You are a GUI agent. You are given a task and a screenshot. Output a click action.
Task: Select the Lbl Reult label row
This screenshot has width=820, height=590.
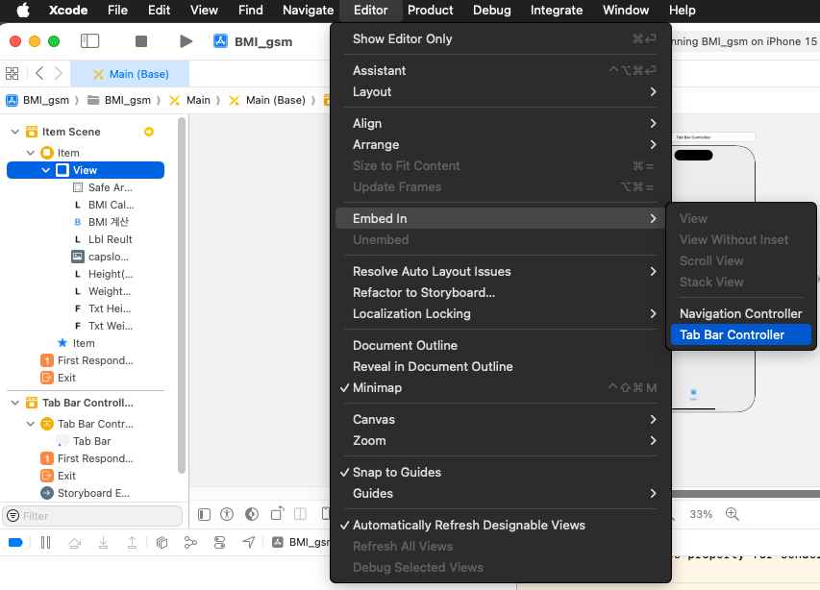coord(103,239)
